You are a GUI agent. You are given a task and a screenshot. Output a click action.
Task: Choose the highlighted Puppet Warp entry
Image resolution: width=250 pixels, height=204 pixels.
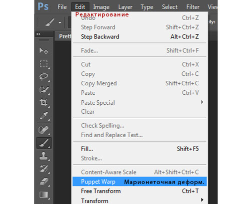point(139,182)
